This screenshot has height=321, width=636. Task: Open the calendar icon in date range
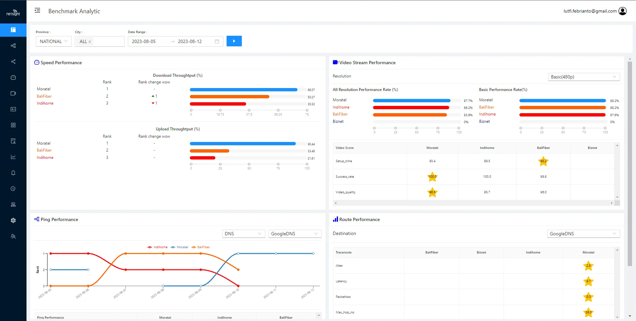point(217,41)
